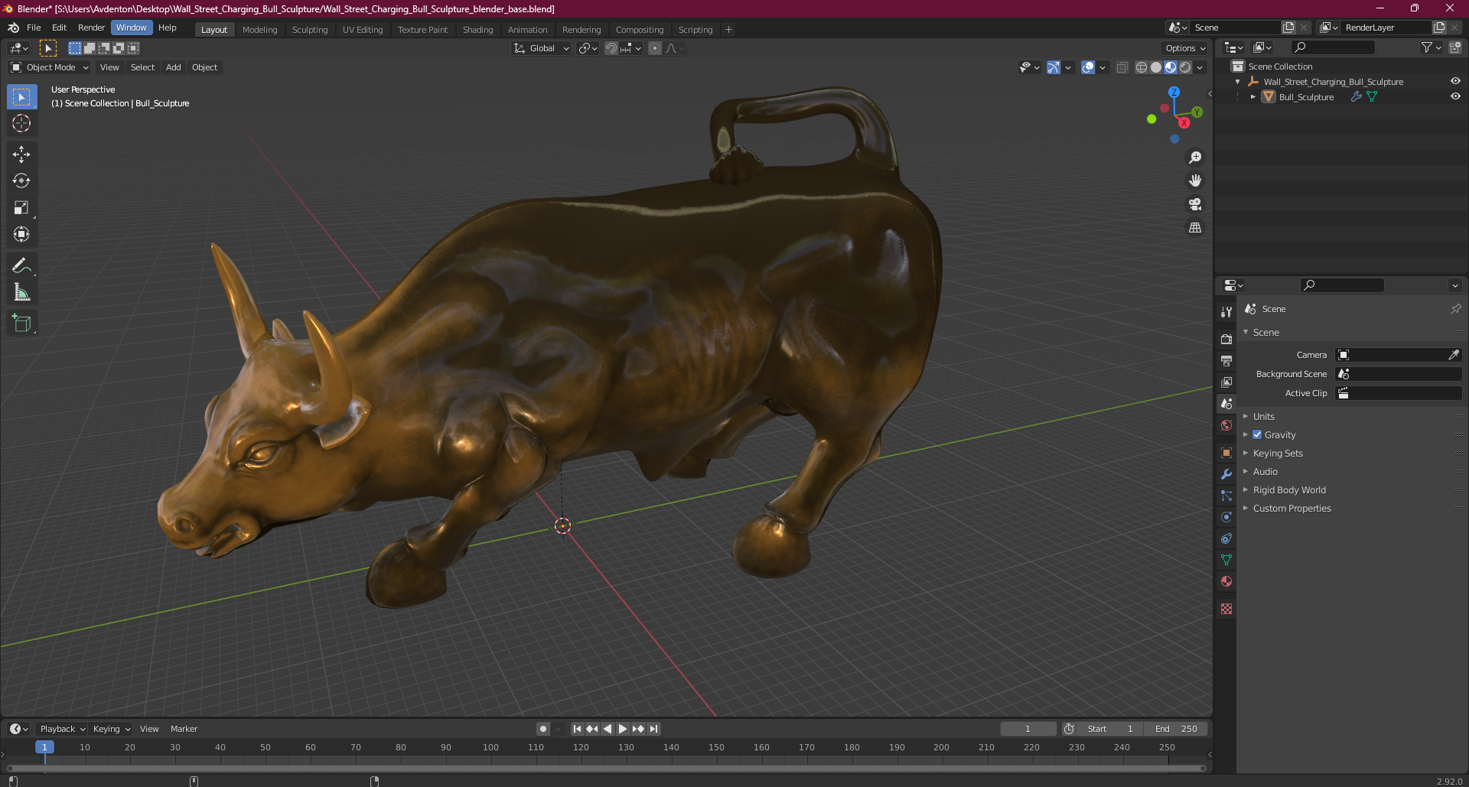Expand the Audio panel

coord(1265,471)
